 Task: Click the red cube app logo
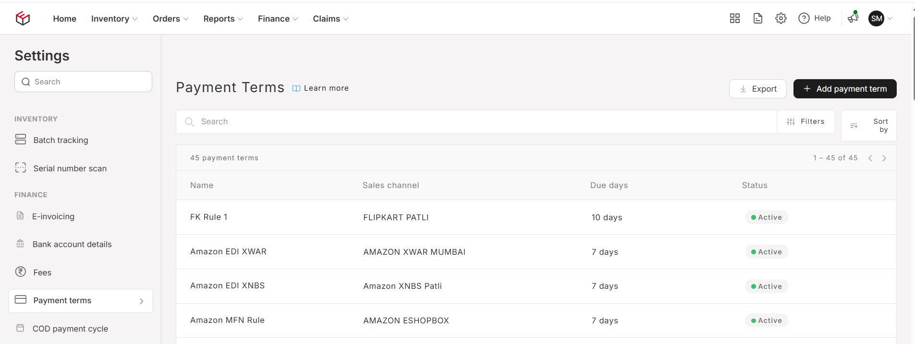coord(23,18)
